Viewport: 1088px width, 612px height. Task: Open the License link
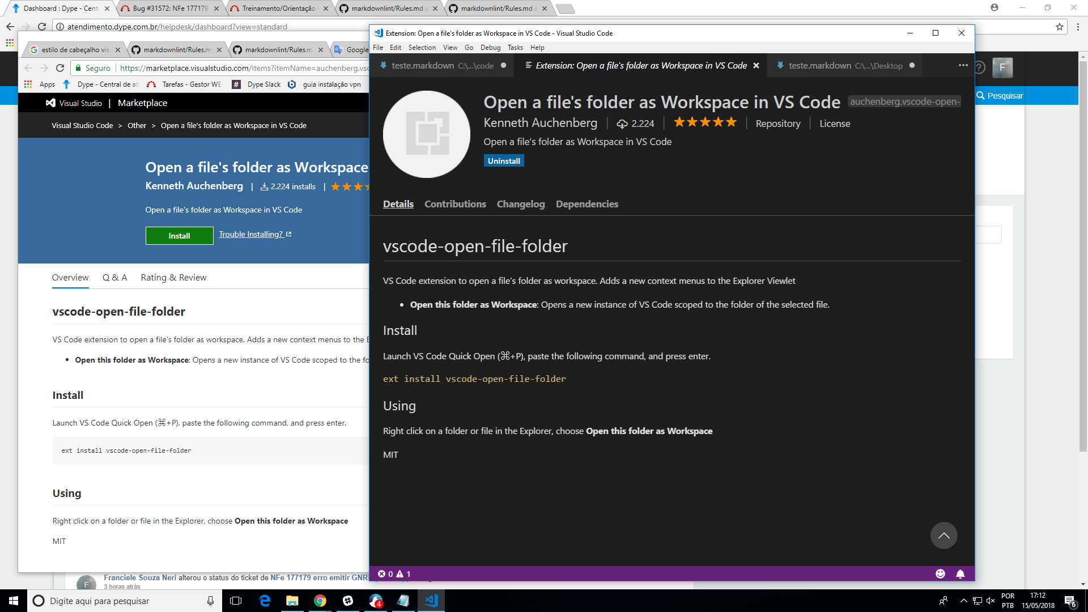(835, 124)
